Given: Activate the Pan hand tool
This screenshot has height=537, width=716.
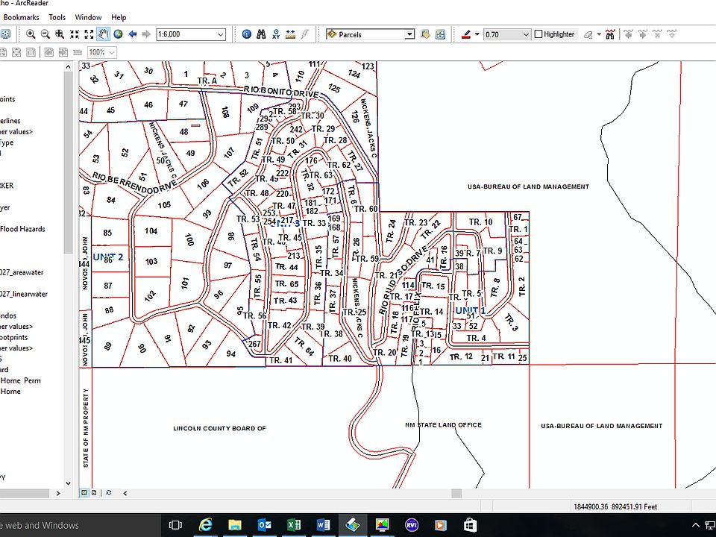Looking at the screenshot, I should click(x=103, y=34).
